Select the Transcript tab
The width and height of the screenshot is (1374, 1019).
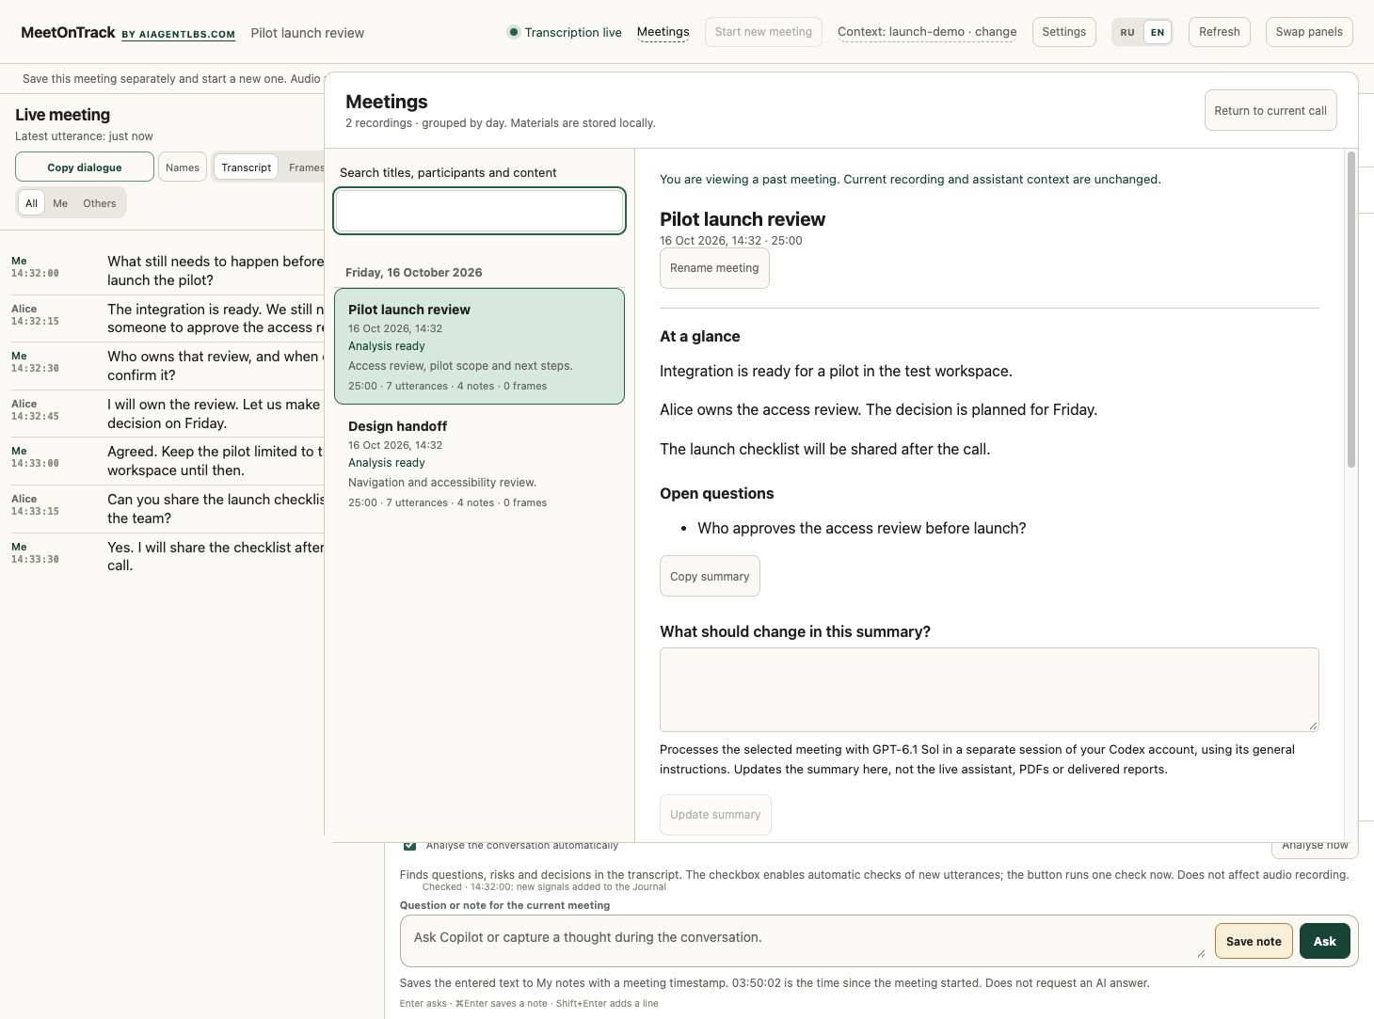click(247, 167)
